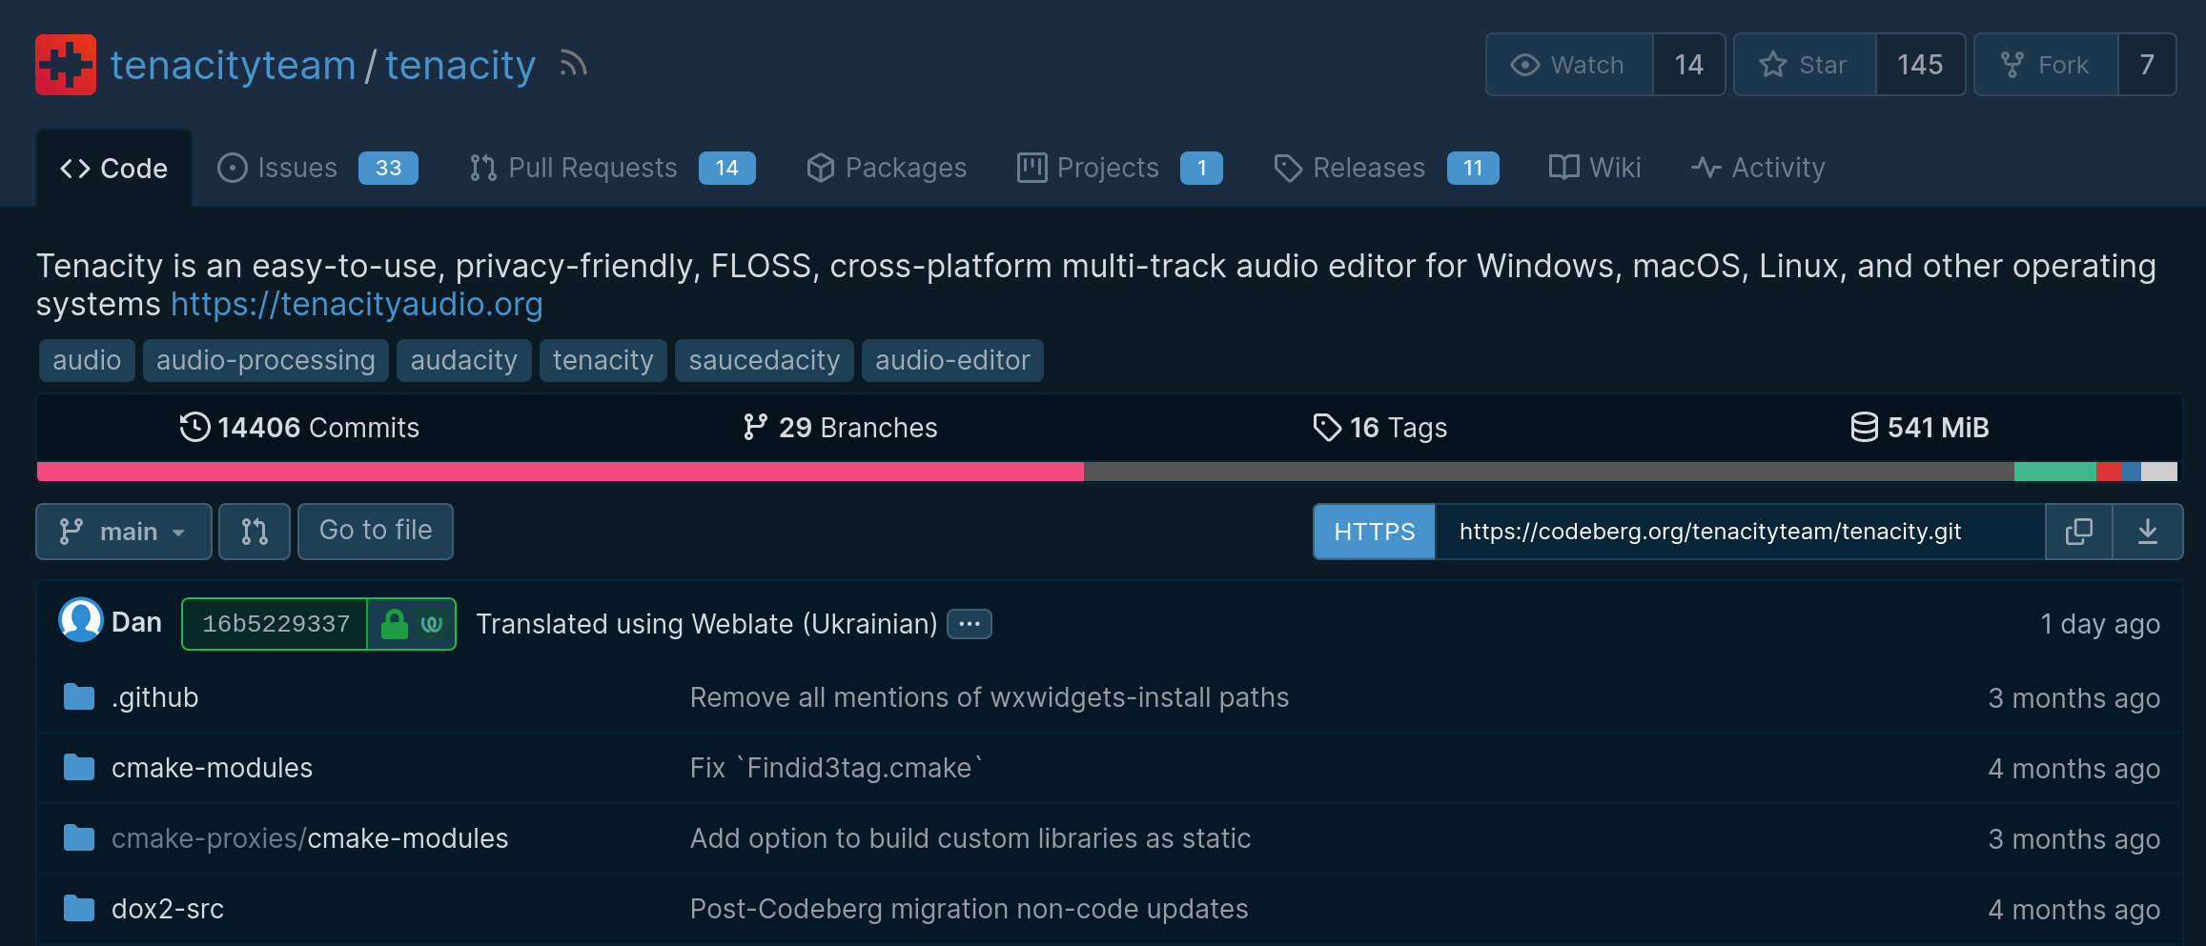Open the .github folder
Viewport: 2206px width, 946px height.
point(154,697)
